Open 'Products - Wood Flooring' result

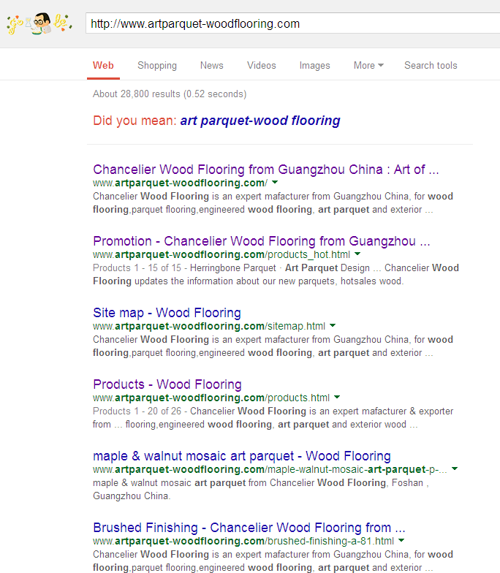coord(167,384)
